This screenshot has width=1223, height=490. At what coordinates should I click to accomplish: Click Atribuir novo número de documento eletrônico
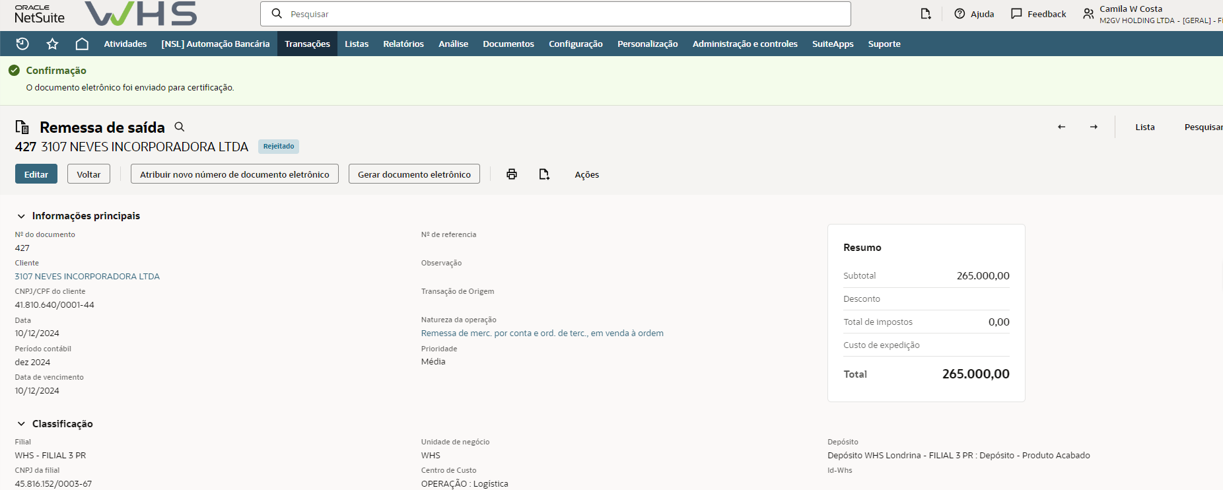(x=234, y=174)
